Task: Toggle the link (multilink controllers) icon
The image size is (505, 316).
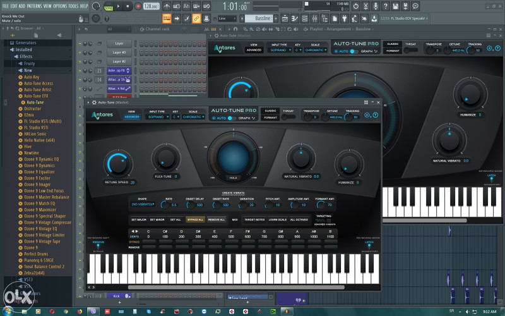Action: click(x=196, y=18)
